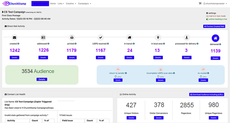Viewport: 230px width, 123px height.
Task: Click the incomplete USPS scan warning icon
Action: [161, 69]
